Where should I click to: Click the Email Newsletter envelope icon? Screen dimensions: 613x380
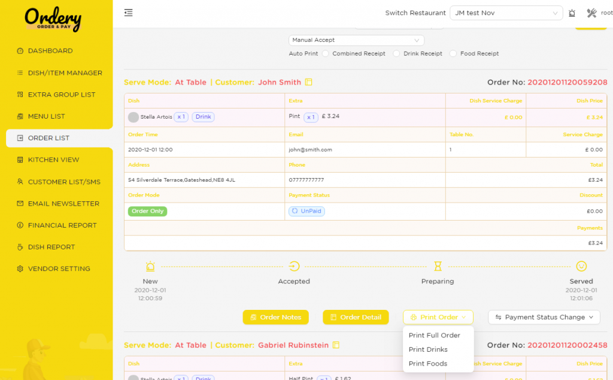tap(20, 204)
